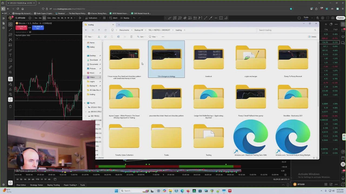The width and height of the screenshot is (346, 194).
Task: Open chart interval dropdown arrow
Action: click(74, 18)
